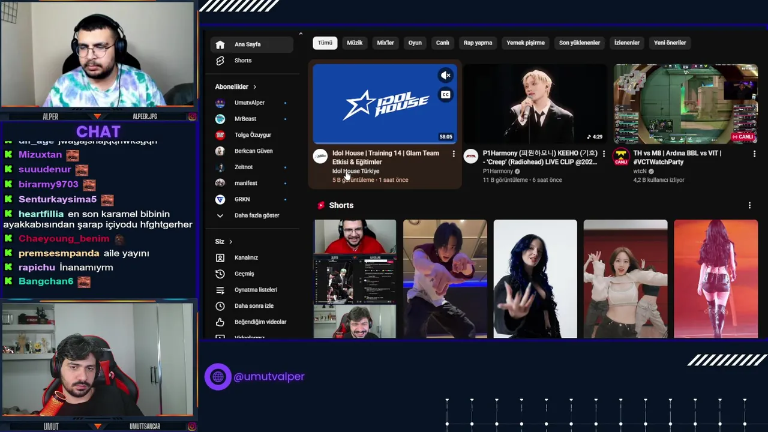The height and width of the screenshot is (432, 768).
Task: Open the Ana Sayfa home icon
Action: coord(220,44)
